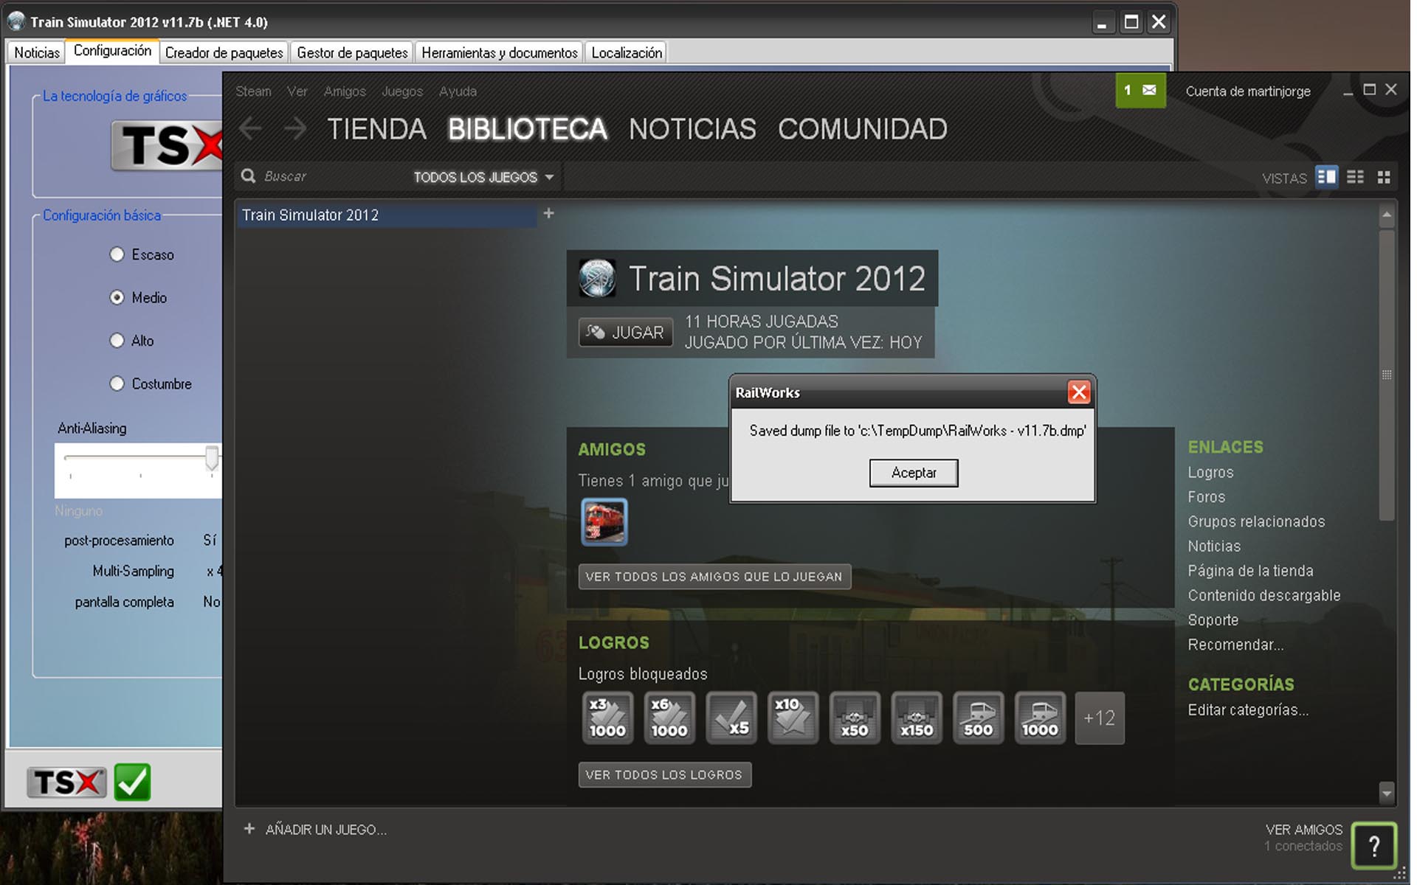Screen dimensions: 1417x885
Task: Click VER TODOS LOS LOGROS button
Action: pos(663,774)
